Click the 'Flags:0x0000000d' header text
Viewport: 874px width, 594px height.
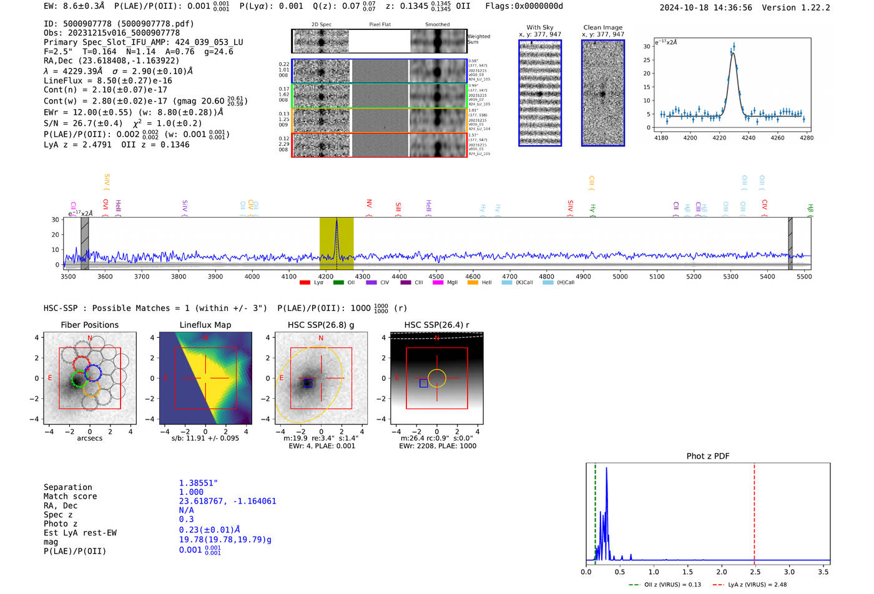pyautogui.click(x=524, y=6)
